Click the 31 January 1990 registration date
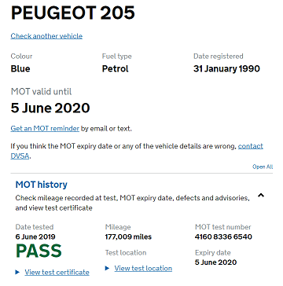The width and height of the screenshot is (283, 286). pos(226,68)
